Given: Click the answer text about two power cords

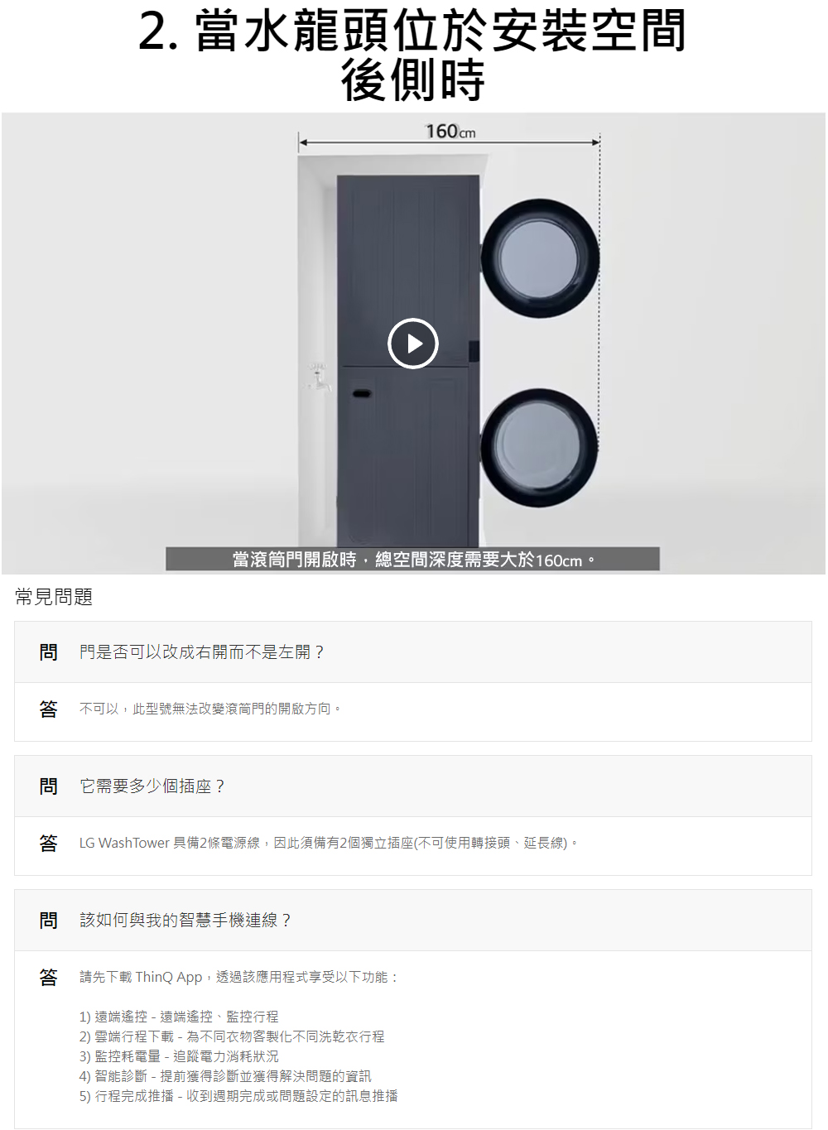Looking at the screenshot, I should click(x=329, y=843).
